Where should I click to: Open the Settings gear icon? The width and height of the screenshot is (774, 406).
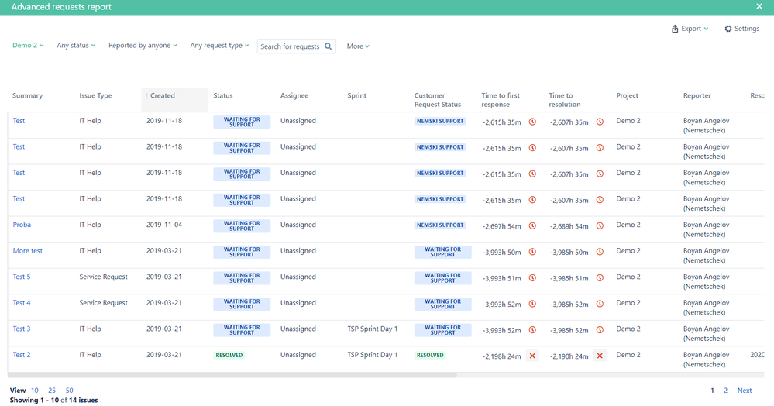tap(728, 29)
